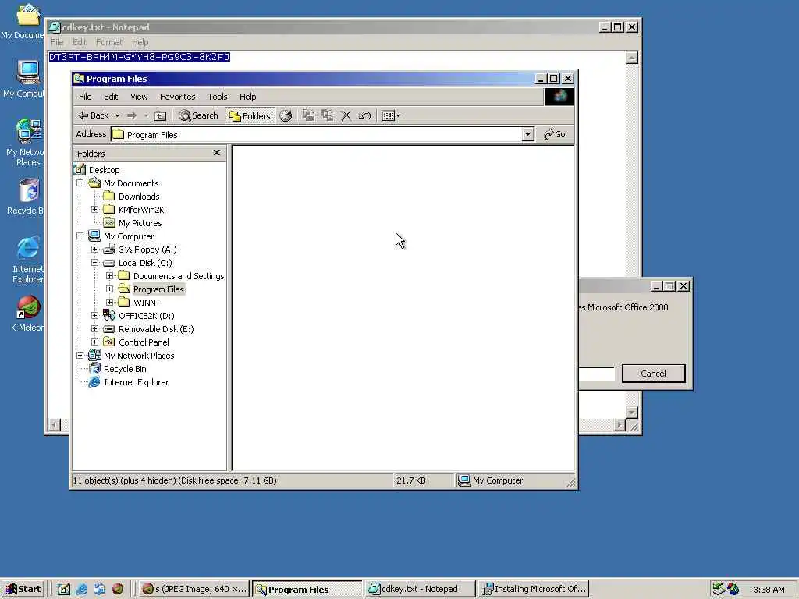799x599 pixels.
Task: Expand the My Network Places node
Action: pos(80,355)
